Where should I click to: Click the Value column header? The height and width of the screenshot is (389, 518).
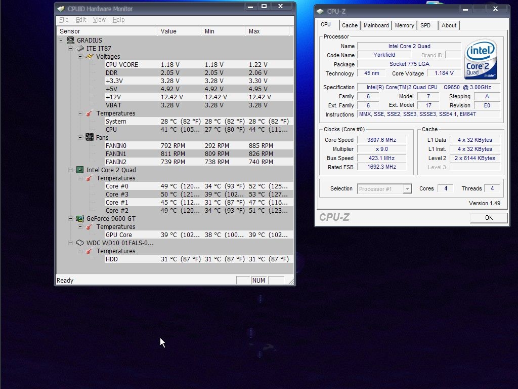(x=179, y=31)
